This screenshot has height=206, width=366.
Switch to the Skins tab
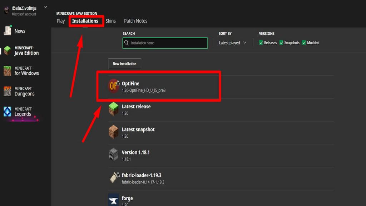tap(111, 21)
